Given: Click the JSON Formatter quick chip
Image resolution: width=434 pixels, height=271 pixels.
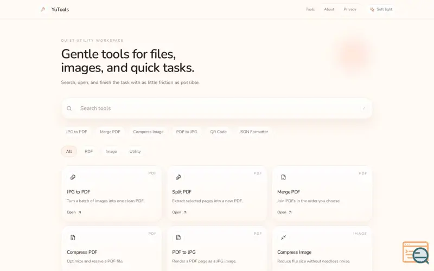Looking at the screenshot, I should point(253,132).
